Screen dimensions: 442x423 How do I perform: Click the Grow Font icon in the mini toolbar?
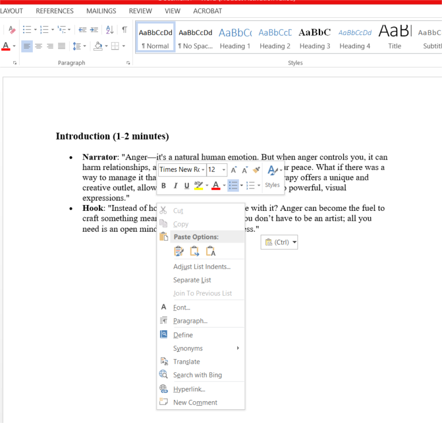point(234,170)
